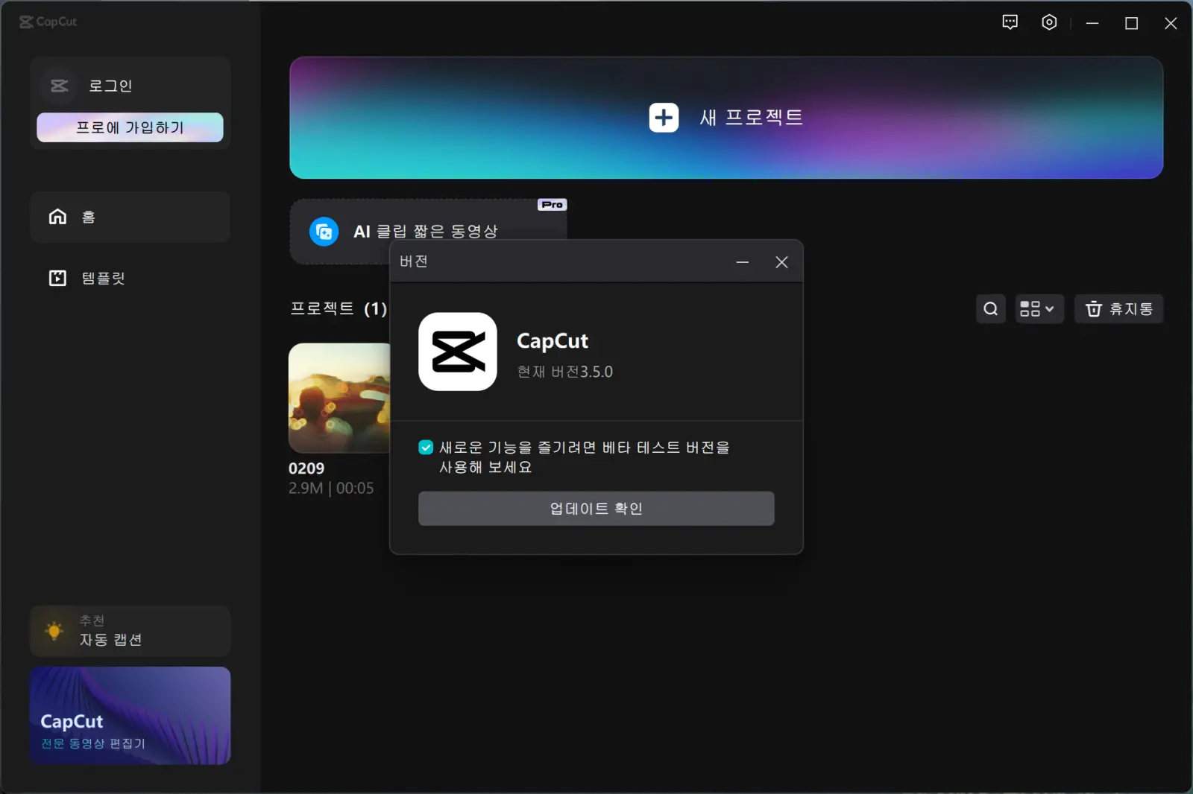Minimize the CapCut main window
This screenshot has height=794, width=1193.
(1092, 23)
